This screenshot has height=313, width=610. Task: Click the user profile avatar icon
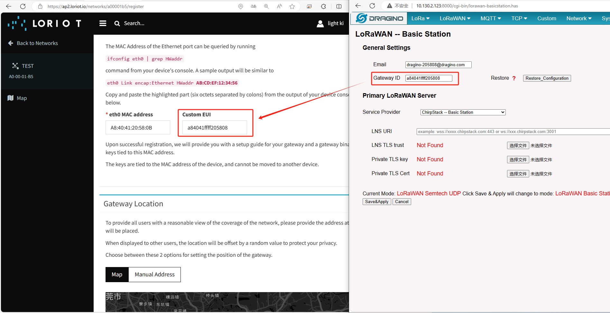320,23
